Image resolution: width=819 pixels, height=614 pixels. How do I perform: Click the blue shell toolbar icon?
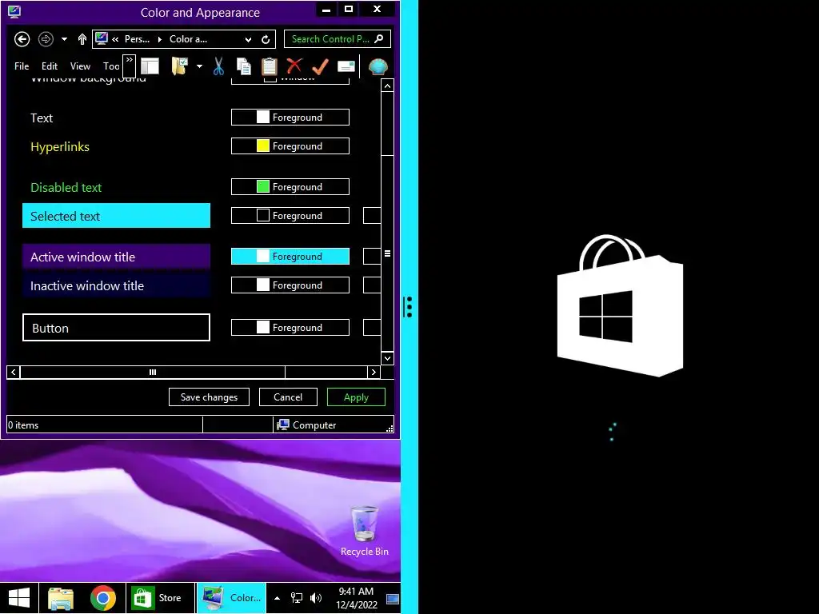tap(378, 66)
